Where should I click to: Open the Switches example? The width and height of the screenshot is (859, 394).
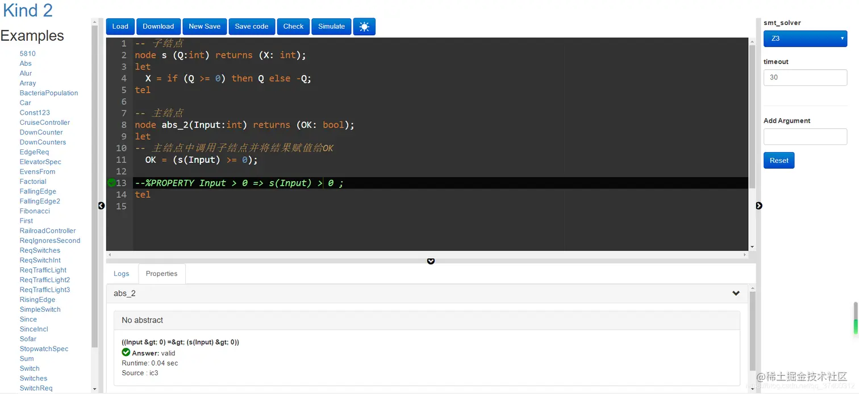pyautogui.click(x=34, y=379)
